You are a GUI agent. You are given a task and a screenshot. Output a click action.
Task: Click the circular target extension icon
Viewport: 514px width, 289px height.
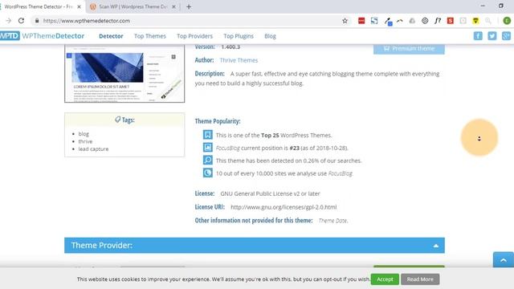[425, 21]
